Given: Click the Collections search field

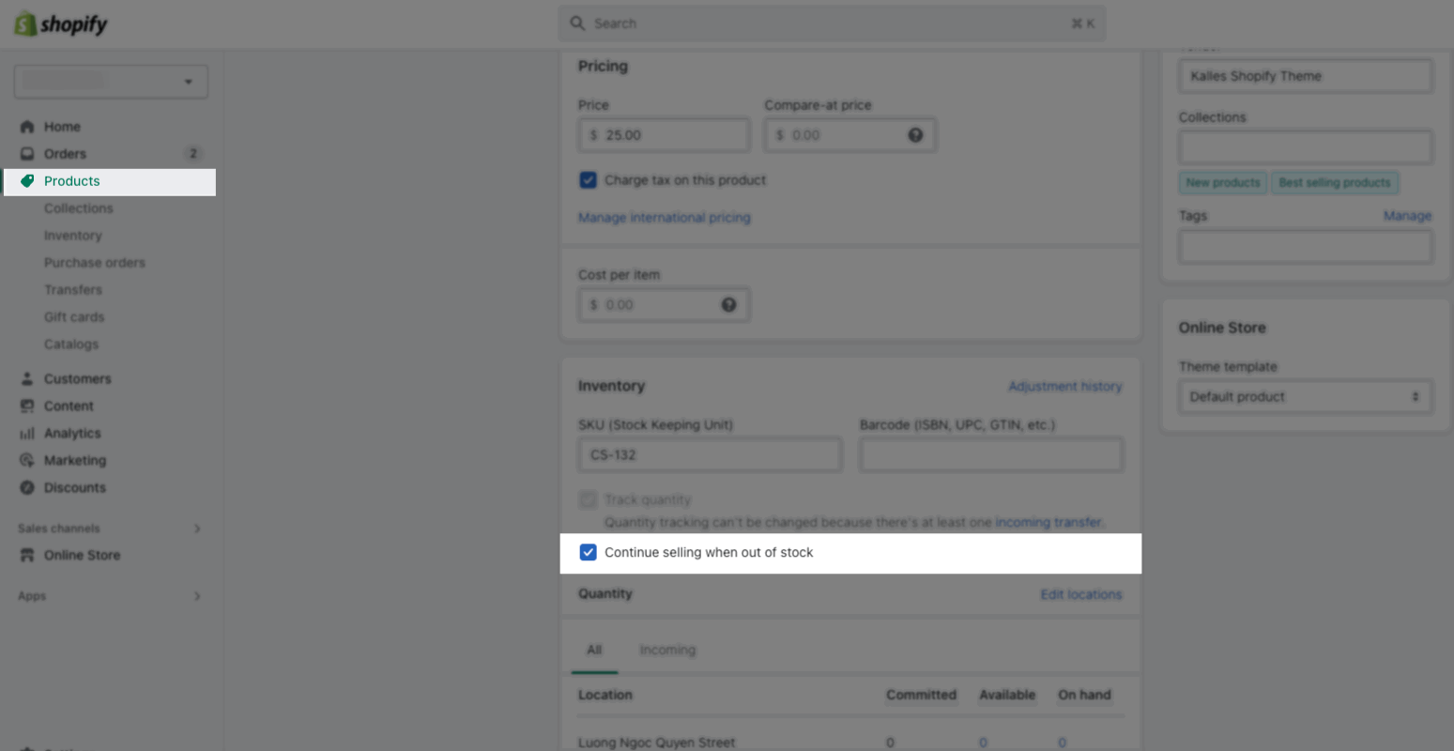Looking at the screenshot, I should pyautogui.click(x=1305, y=147).
